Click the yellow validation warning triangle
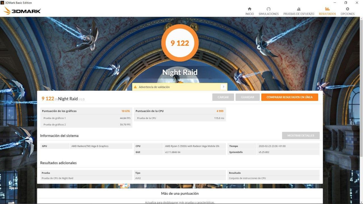The image size is (363, 204). 135,87
